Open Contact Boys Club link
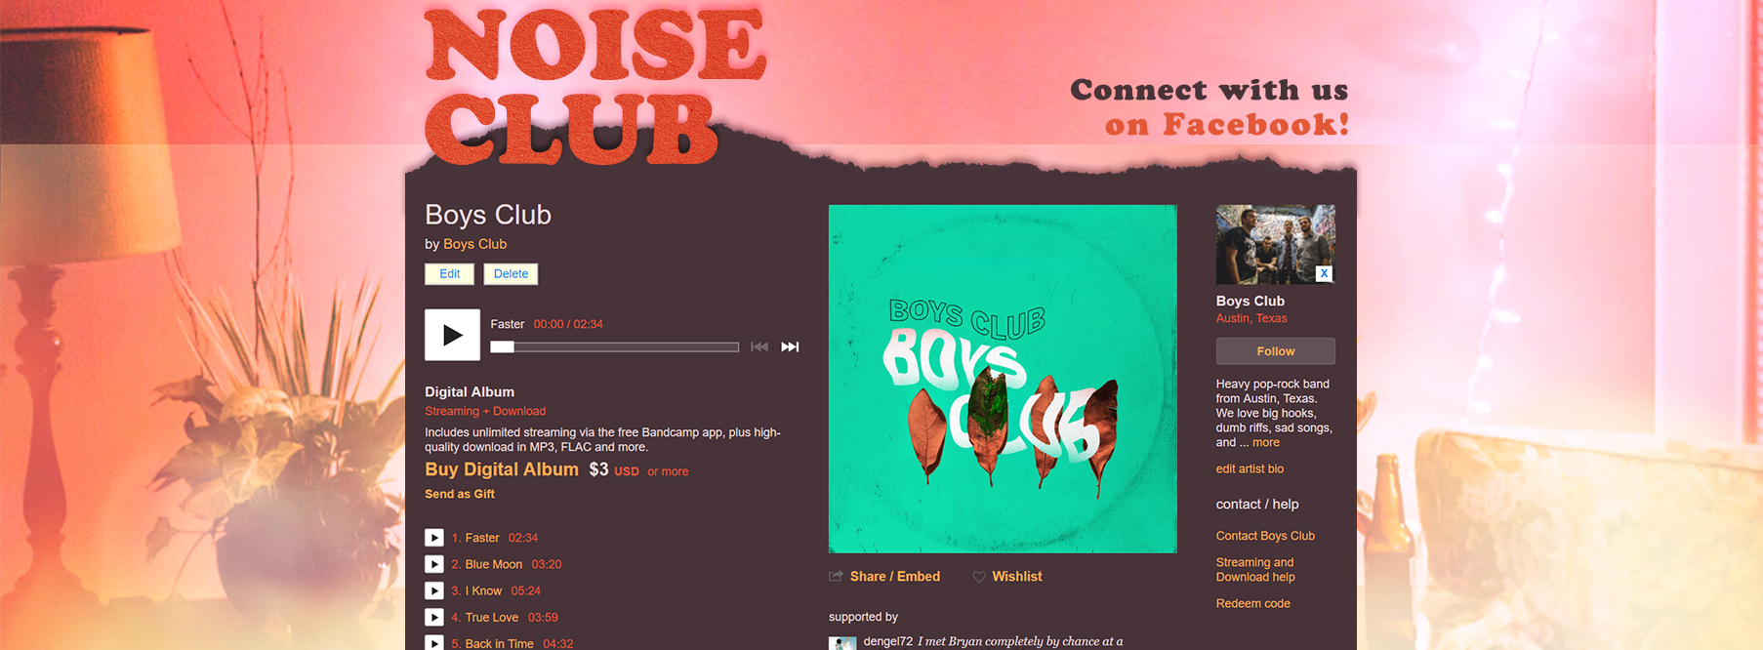1763x650 pixels. coord(1265,536)
